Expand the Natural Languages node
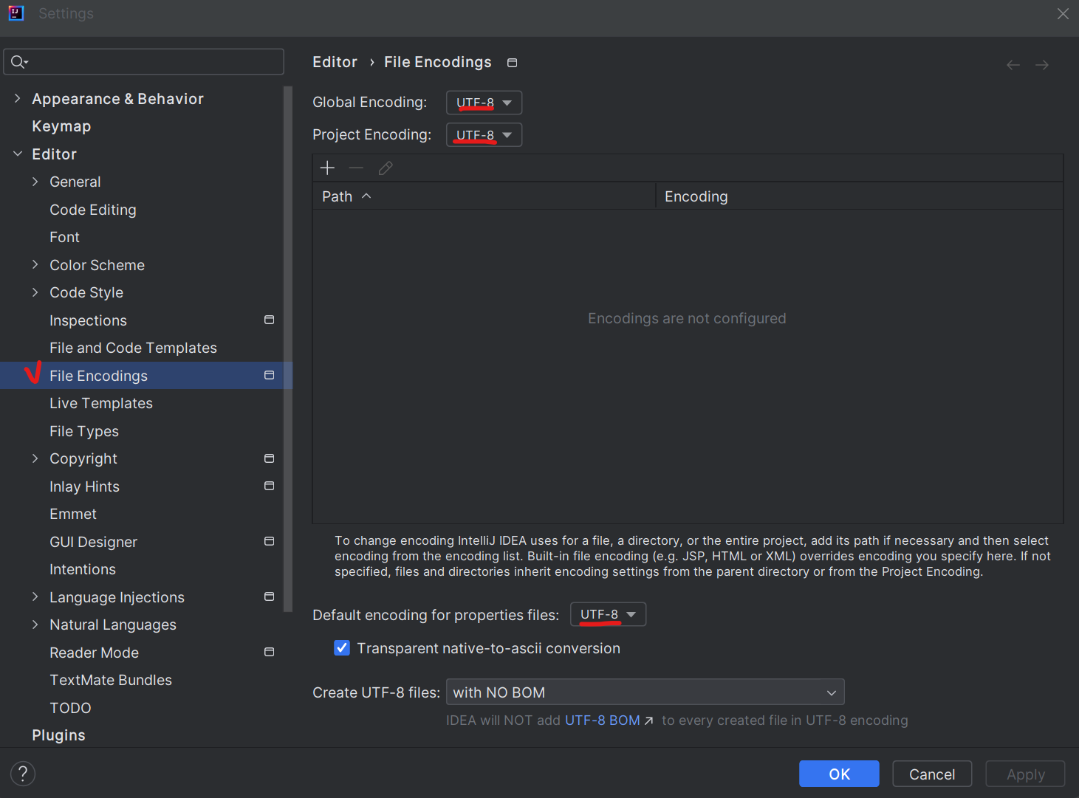 [35, 625]
